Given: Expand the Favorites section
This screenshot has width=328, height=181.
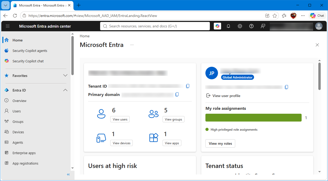Looking at the screenshot, I should (x=65, y=76).
